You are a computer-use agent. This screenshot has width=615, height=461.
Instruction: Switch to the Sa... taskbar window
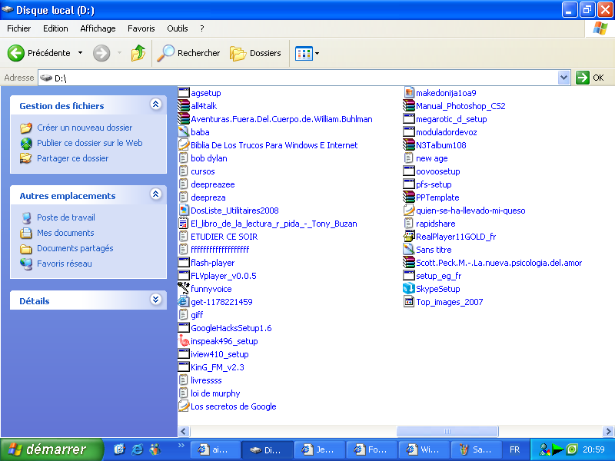tap(476, 449)
